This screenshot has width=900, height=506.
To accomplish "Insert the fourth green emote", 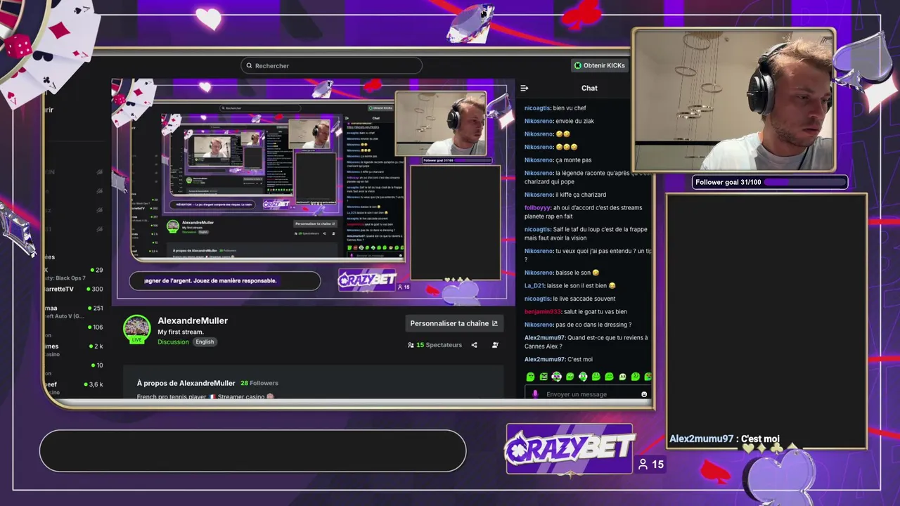I will click(570, 377).
